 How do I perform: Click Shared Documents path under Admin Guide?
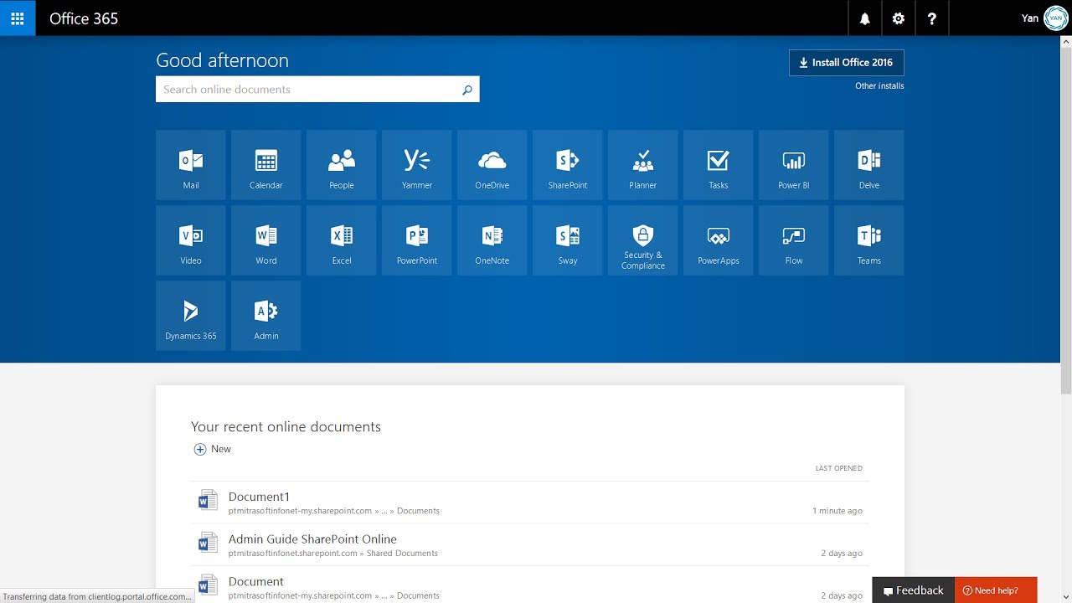pos(402,554)
